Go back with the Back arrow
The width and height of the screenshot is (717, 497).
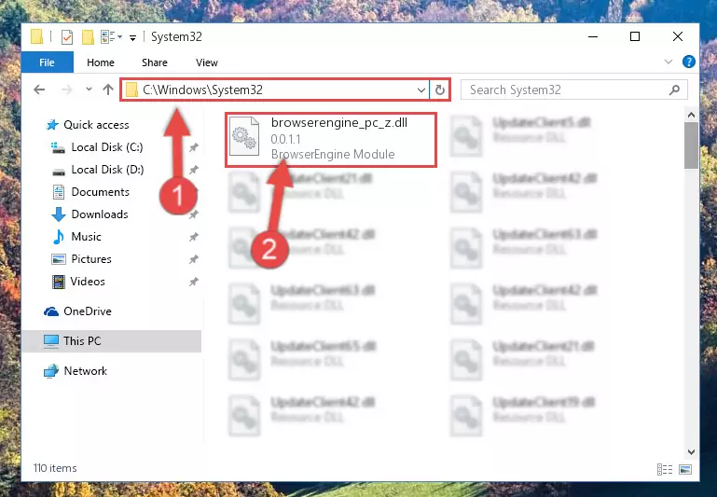(39, 90)
